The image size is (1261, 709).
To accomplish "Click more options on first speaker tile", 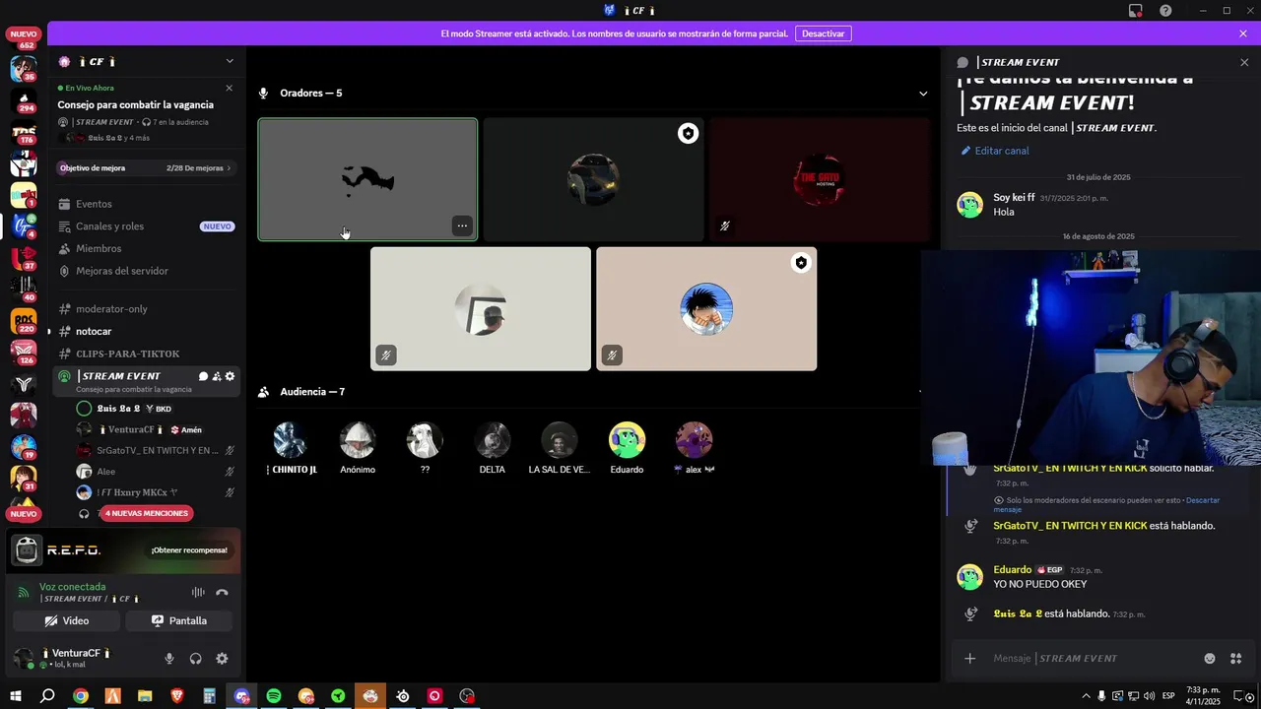I will click(x=462, y=226).
